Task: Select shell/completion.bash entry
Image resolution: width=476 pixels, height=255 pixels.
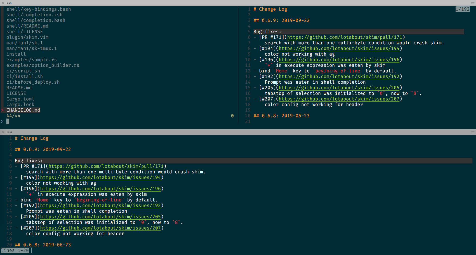Action: [x=36, y=20]
